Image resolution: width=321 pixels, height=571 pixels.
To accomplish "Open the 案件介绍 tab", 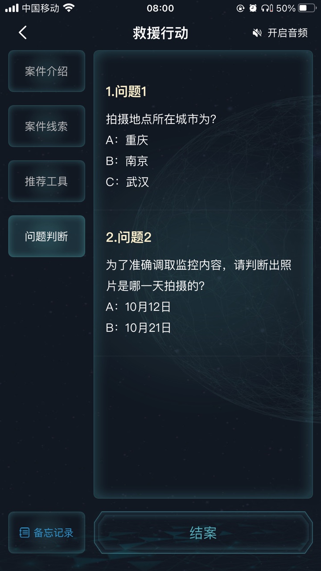I will 46,71.
